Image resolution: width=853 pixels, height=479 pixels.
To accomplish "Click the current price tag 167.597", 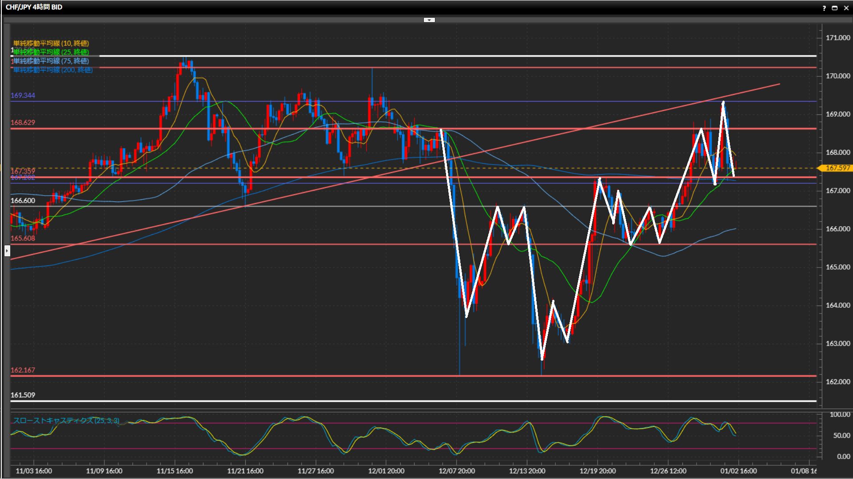I will pos(837,168).
